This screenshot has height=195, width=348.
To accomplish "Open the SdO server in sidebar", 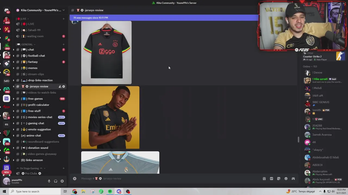I will click(x=7, y=81).
